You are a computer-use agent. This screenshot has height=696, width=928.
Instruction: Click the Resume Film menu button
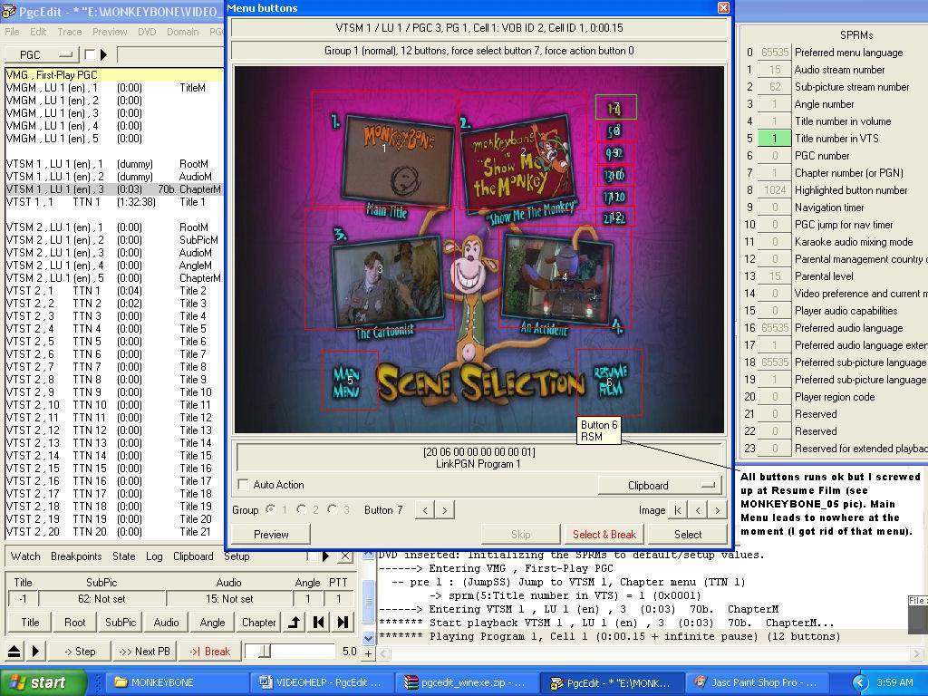(x=610, y=382)
